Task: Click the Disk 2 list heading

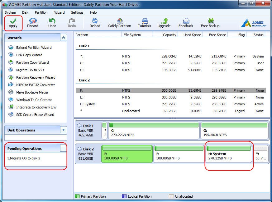Action: (84, 80)
